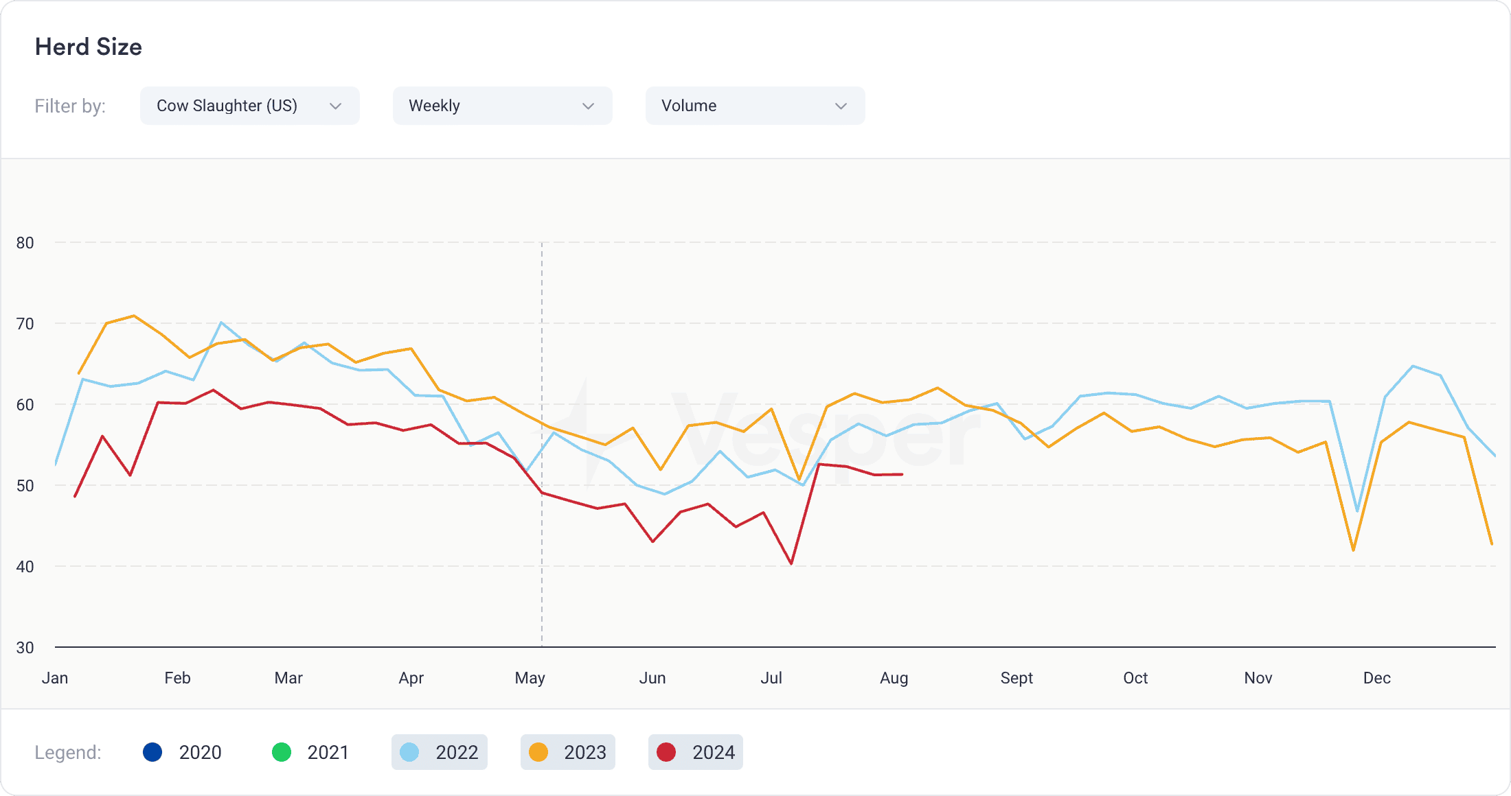This screenshot has height=796, width=1511.
Task: Toggle the 2021 series in legend
Action: click(x=310, y=752)
